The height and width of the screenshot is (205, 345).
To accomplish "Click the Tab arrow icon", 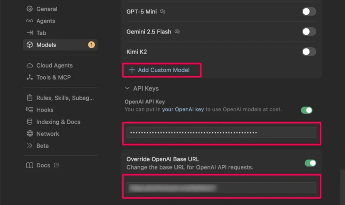I will point(29,33).
